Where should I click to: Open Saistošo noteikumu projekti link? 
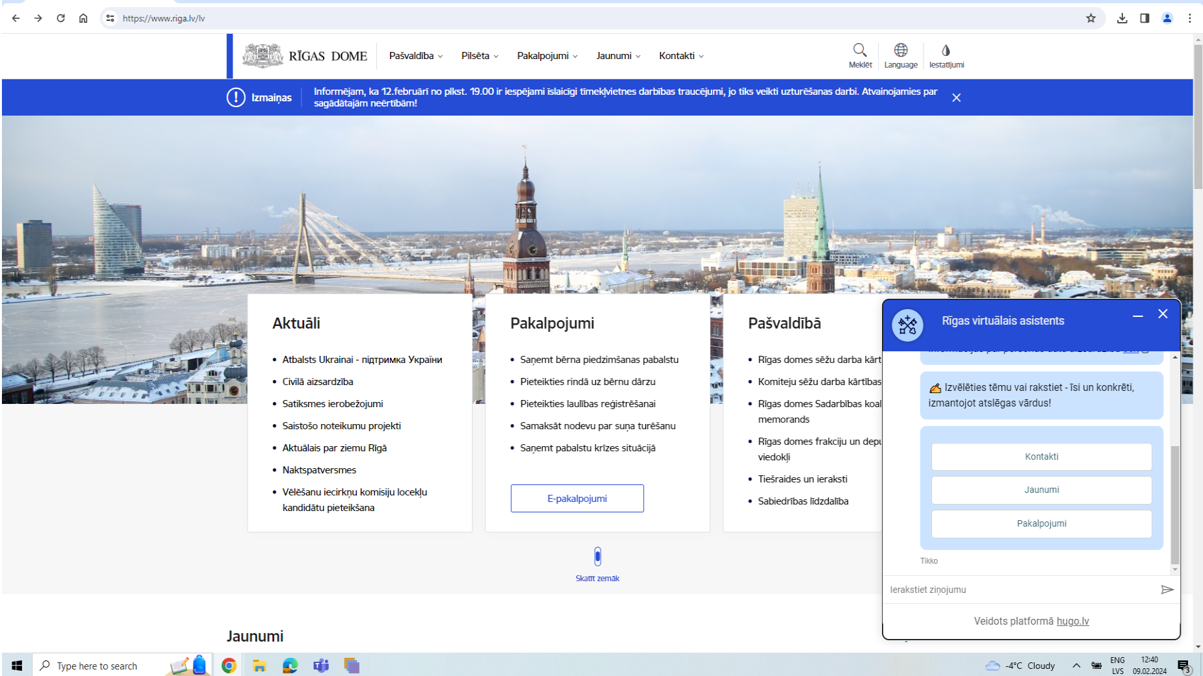pyautogui.click(x=342, y=425)
